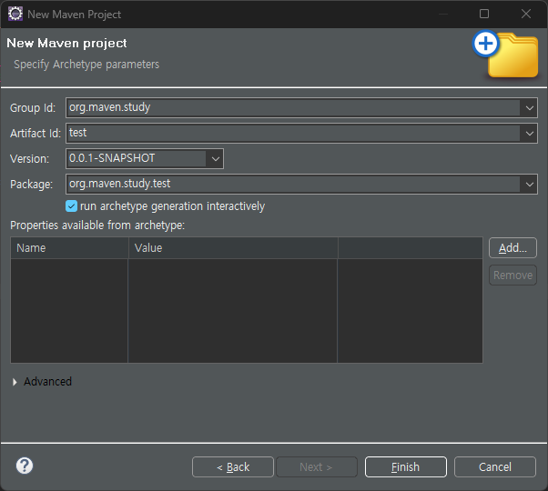Expand the Advanced section

[15, 382]
